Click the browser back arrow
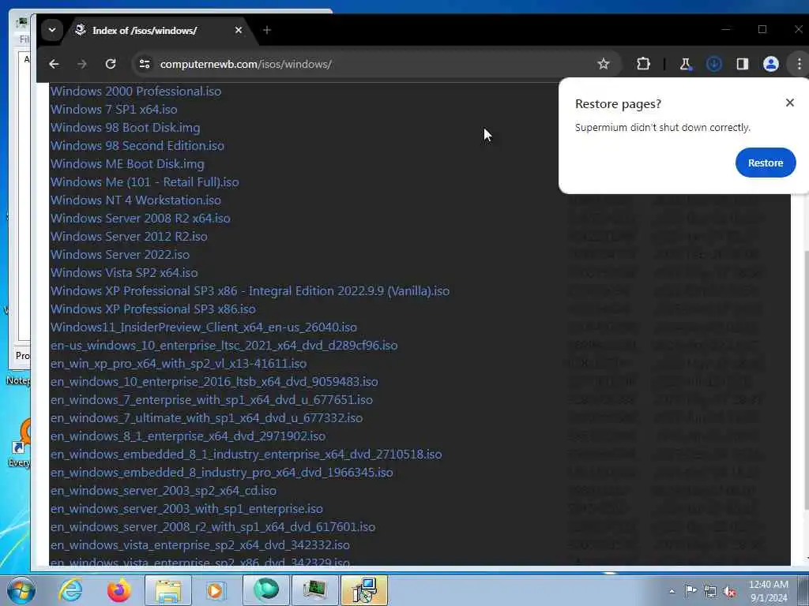Image resolution: width=809 pixels, height=606 pixels. click(54, 64)
